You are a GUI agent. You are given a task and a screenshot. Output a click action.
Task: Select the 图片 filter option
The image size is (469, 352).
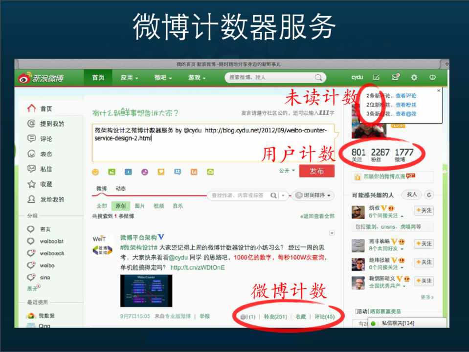coord(139,206)
